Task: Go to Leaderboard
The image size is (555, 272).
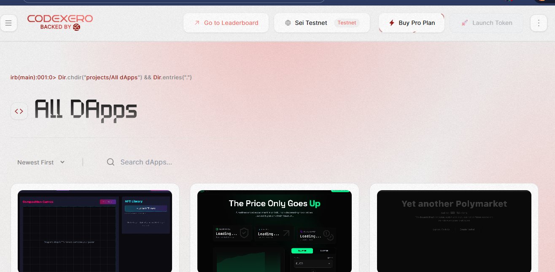Action: click(226, 23)
